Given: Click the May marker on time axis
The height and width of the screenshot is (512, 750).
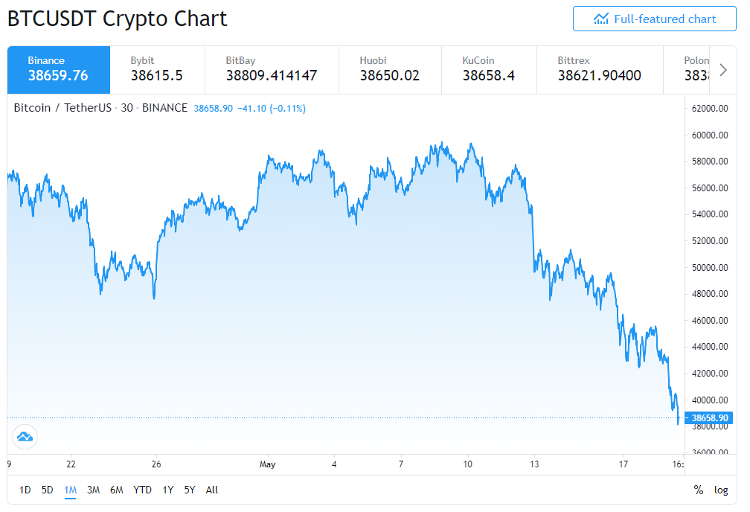Looking at the screenshot, I should point(267,464).
